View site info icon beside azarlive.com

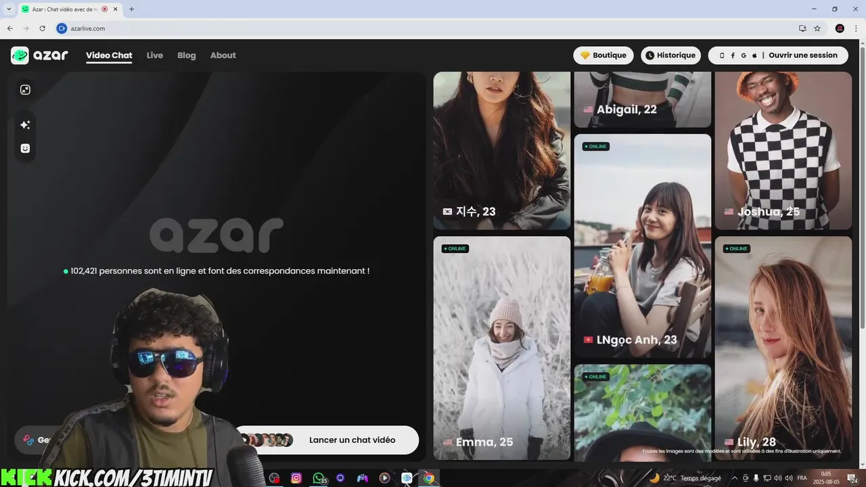pyautogui.click(x=62, y=28)
